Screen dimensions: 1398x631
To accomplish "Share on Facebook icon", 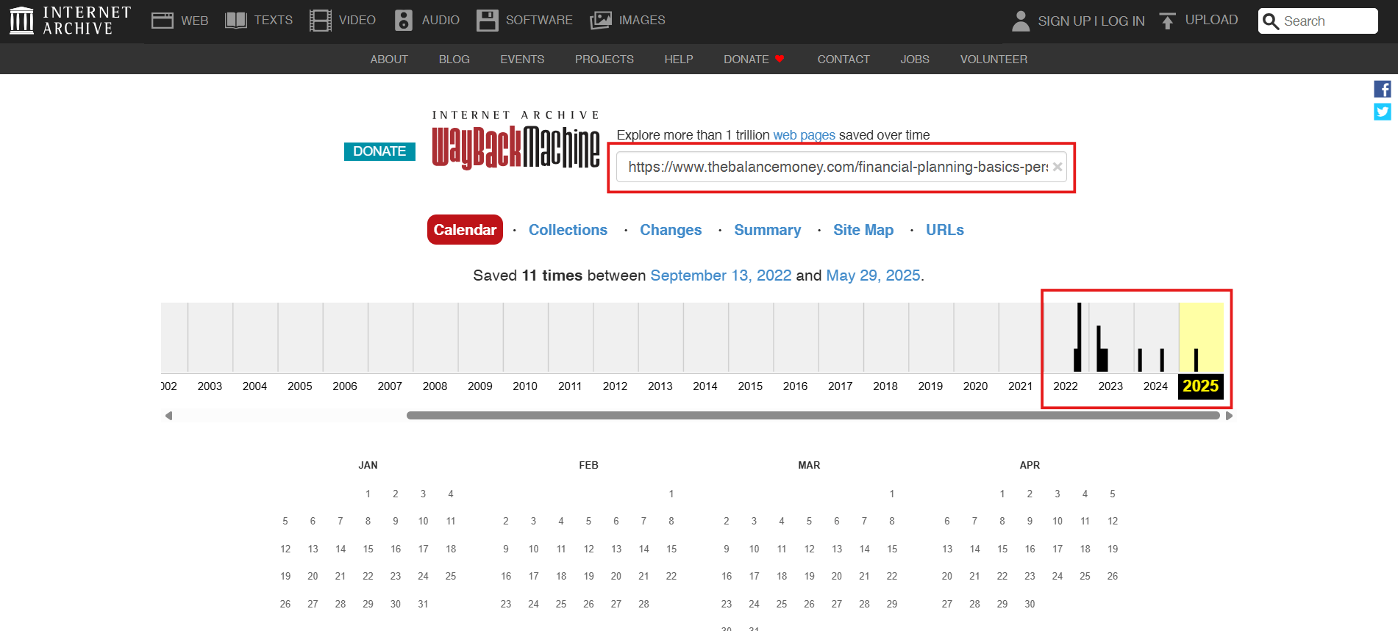I will pos(1383,90).
